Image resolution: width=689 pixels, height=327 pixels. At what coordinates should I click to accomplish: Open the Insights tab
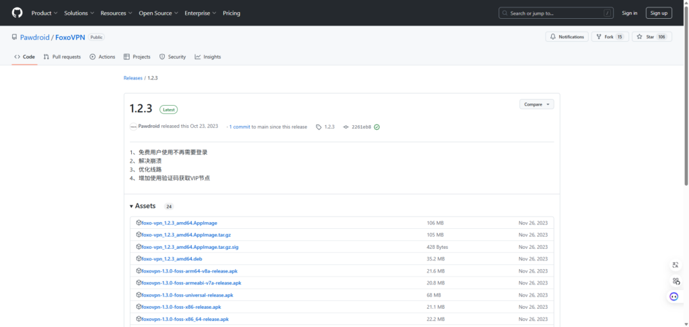pos(208,57)
